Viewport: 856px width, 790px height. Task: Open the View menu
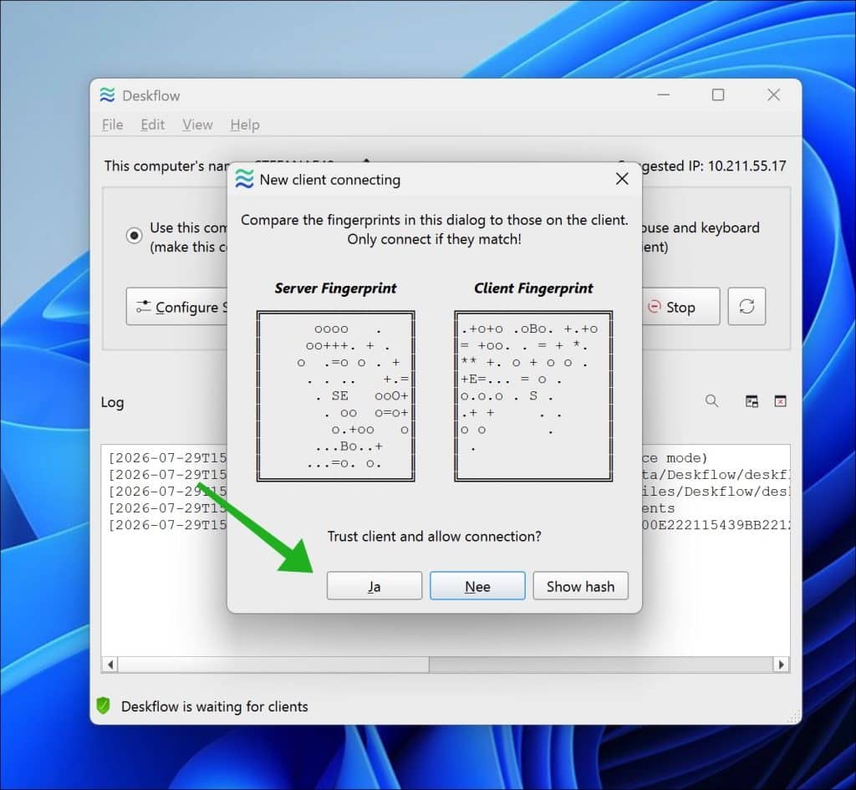[197, 125]
